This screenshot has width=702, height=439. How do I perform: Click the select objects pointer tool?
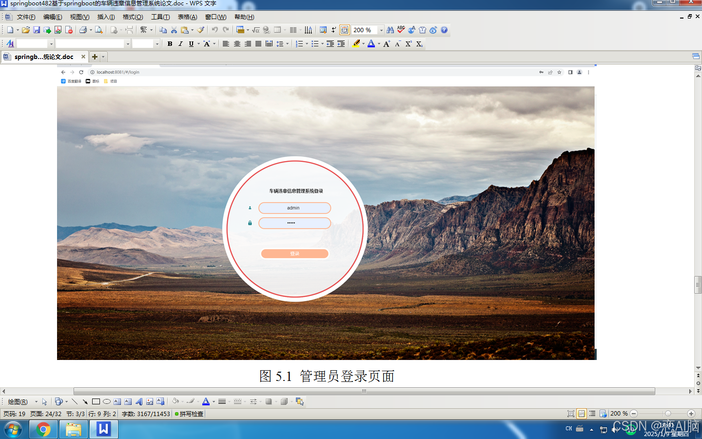coord(44,401)
